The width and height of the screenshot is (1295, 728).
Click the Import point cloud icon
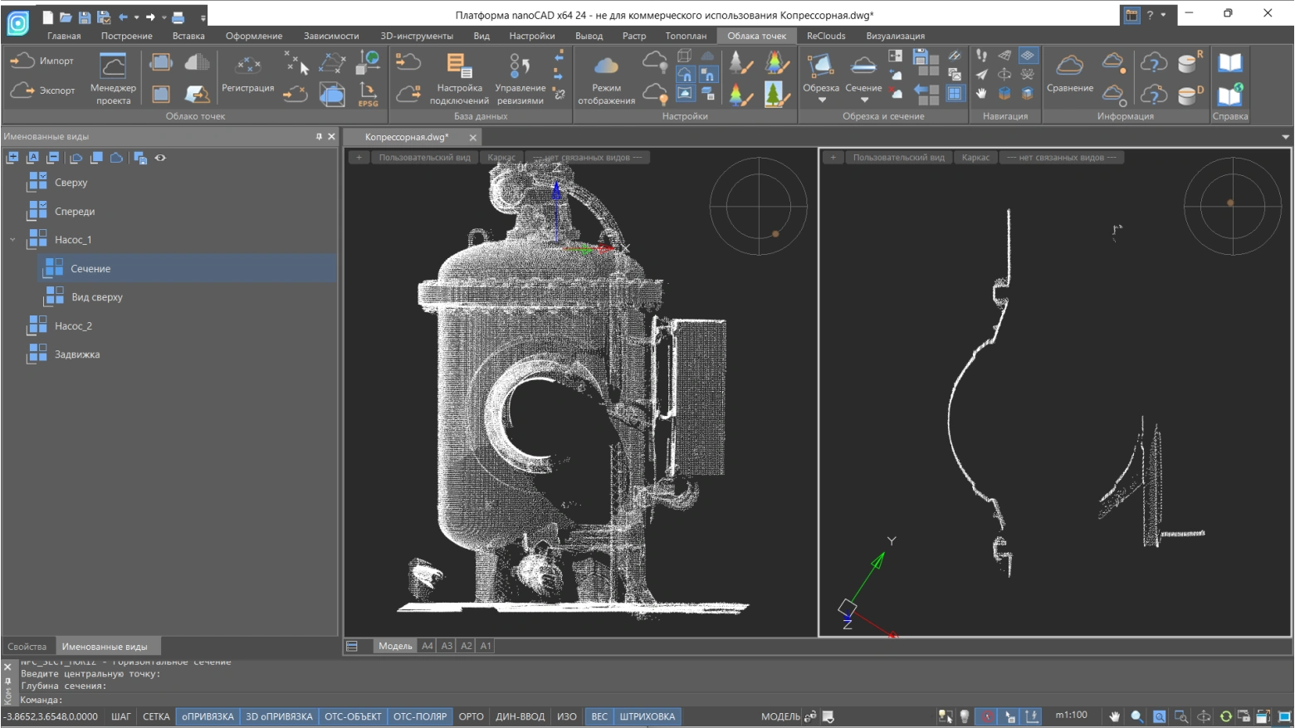(x=22, y=61)
